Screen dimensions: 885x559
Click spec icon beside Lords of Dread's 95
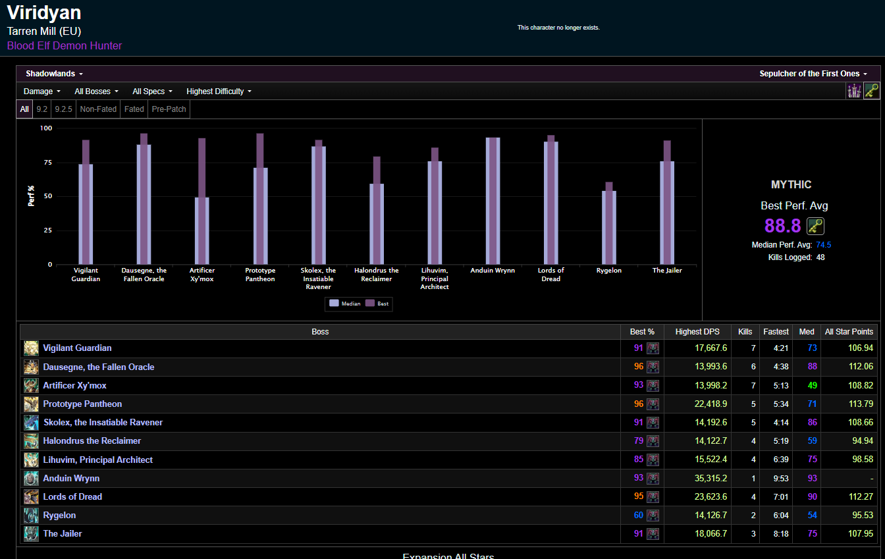pos(653,496)
